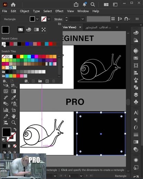Select the Blend tool

tap(6, 104)
